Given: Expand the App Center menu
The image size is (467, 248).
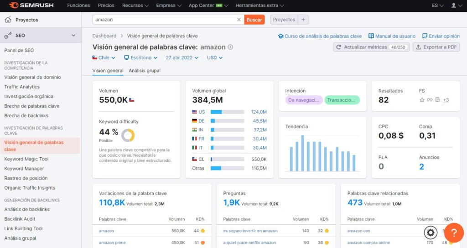Looking at the screenshot, I should coord(208,5).
